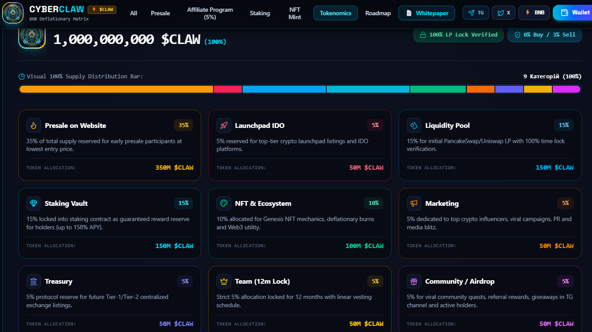
Task: Click the orange Presale segment of distribution bar
Action: [116, 89]
